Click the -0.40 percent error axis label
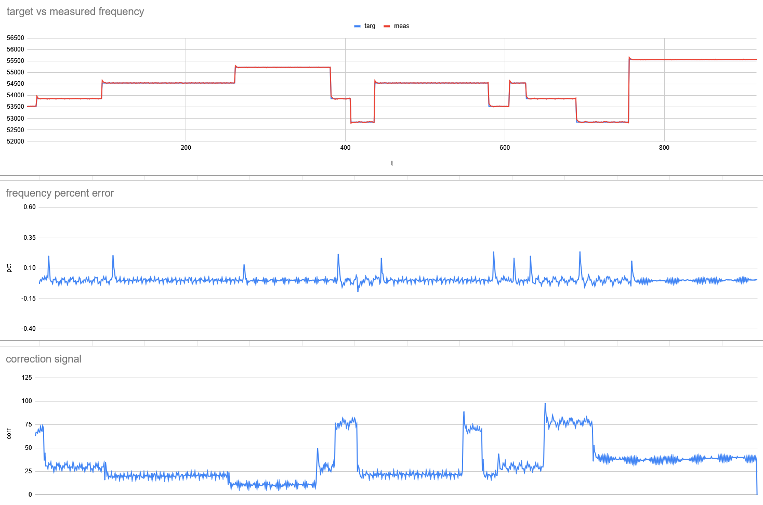 [x=29, y=329]
